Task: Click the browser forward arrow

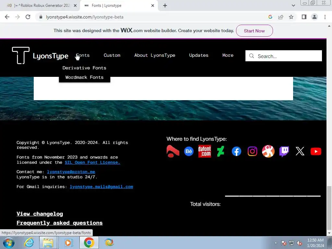Action: point(18,17)
